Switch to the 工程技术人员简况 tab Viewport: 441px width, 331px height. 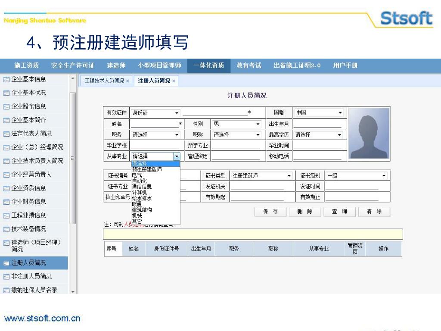104,81
